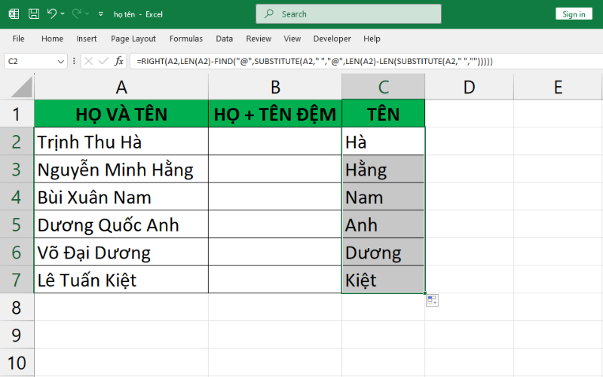Open the Data ribbon tab
This screenshot has height=377, width=603.
[224, 39]
